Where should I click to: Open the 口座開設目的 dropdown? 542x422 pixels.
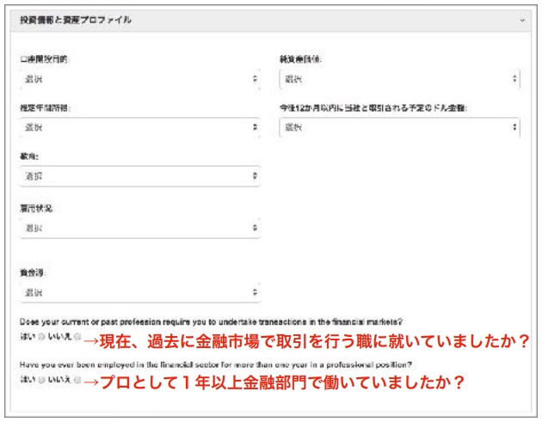tap(140, 79)
